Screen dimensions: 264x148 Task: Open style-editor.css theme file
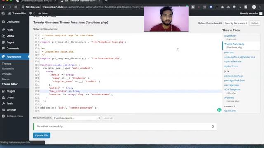[x=233, y=62]
